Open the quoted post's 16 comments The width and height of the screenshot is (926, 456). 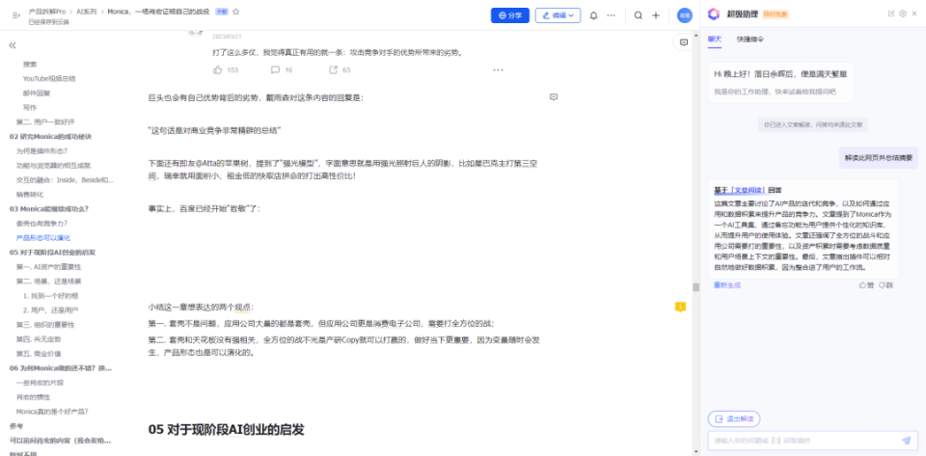(275, 69)
